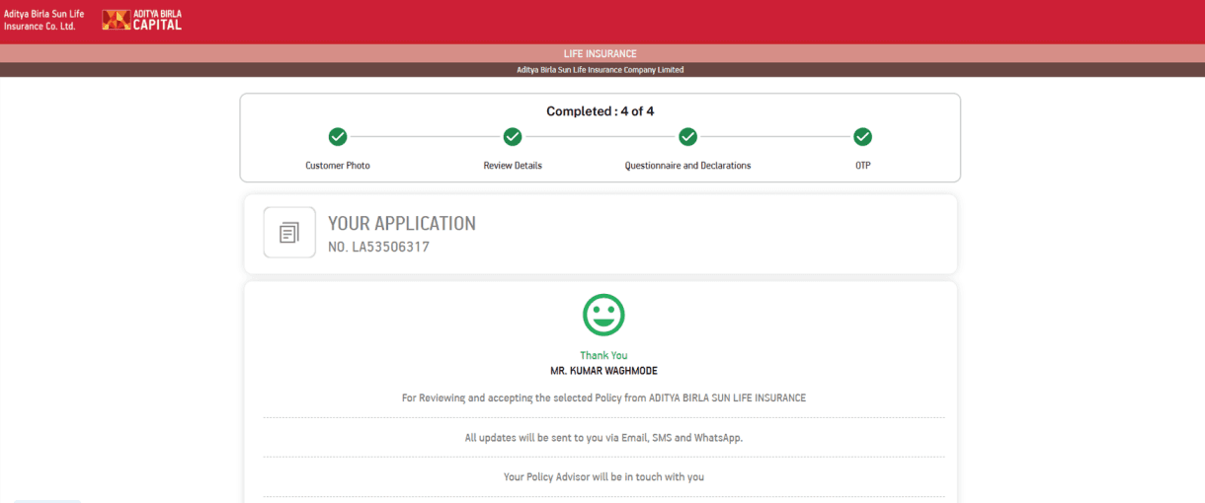Click the Aditya Birla Sun Life Insurance Co. Ltd. text logo

coord(44,20)
